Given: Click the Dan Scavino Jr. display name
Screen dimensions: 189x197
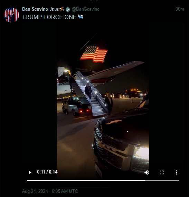Looking at the screenshot, I should click(40, 9).
